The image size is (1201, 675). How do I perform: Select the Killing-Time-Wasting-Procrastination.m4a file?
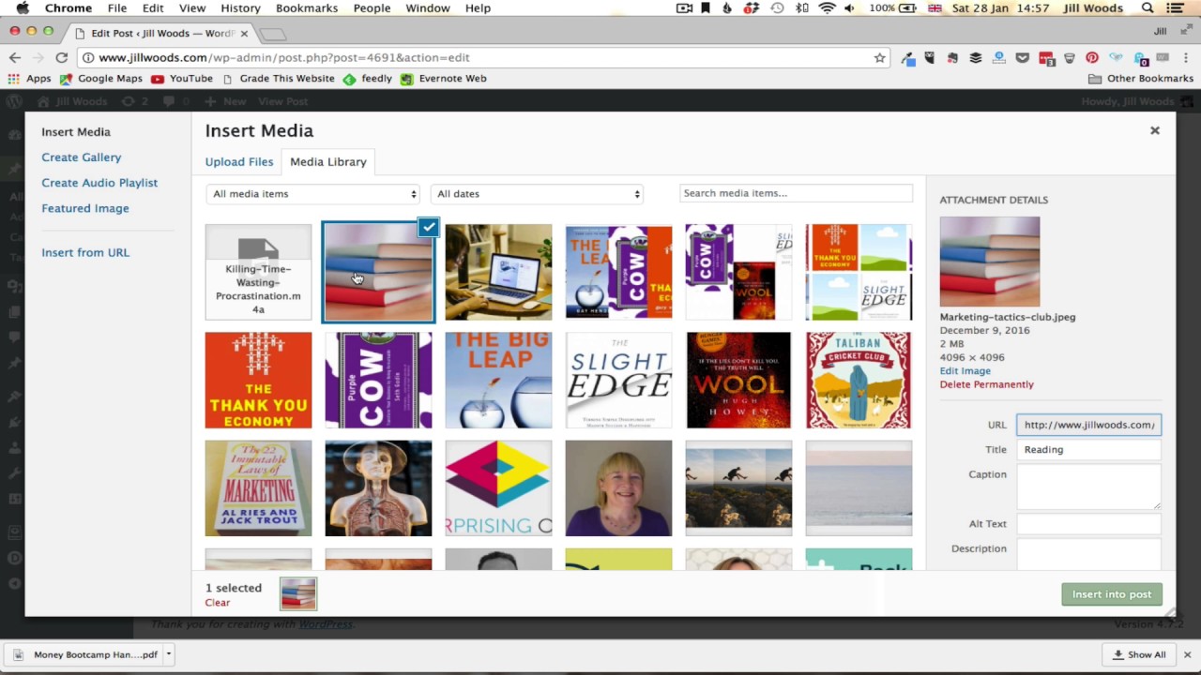click(x=259, y=272)
